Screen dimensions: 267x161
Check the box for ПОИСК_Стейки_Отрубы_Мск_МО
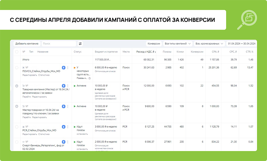click(x=17, y=68)
